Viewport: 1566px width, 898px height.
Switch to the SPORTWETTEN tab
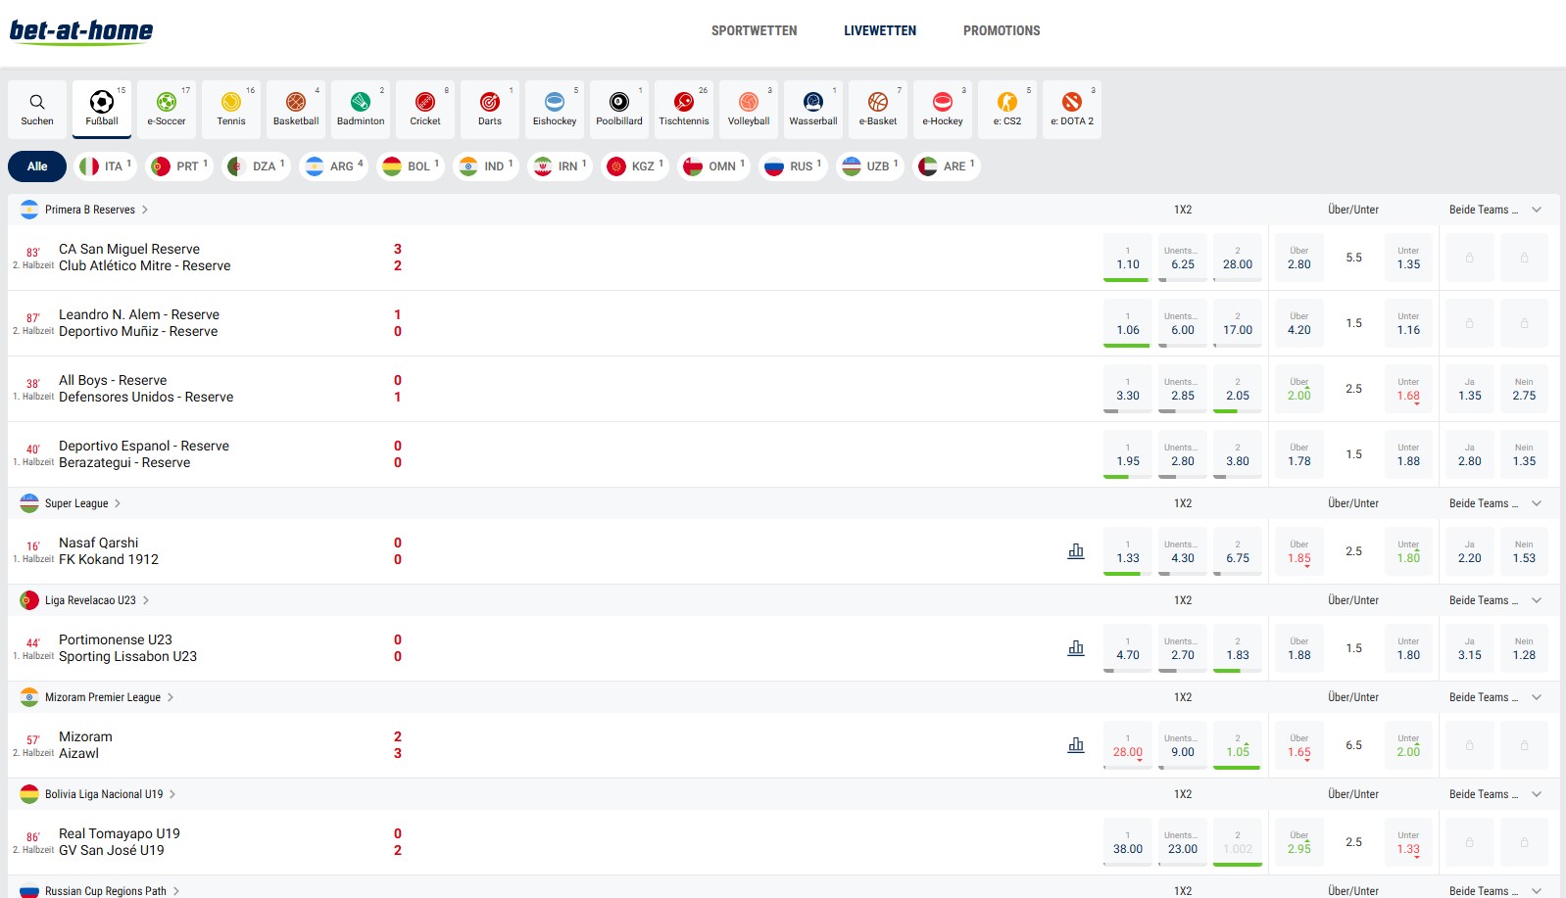tap(754, 31)
